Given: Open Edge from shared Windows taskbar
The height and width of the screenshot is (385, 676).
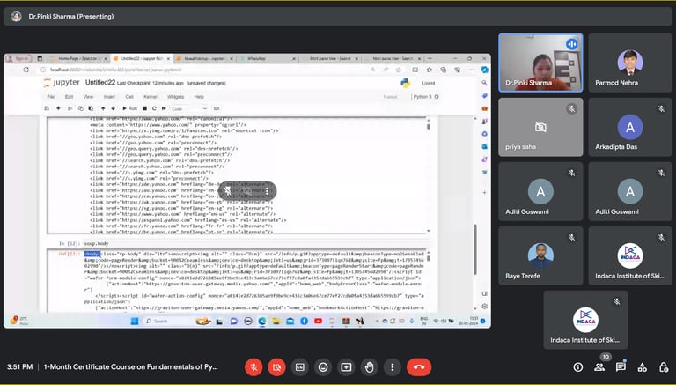Looking at the screenshot, I should (x=261, y=321).
